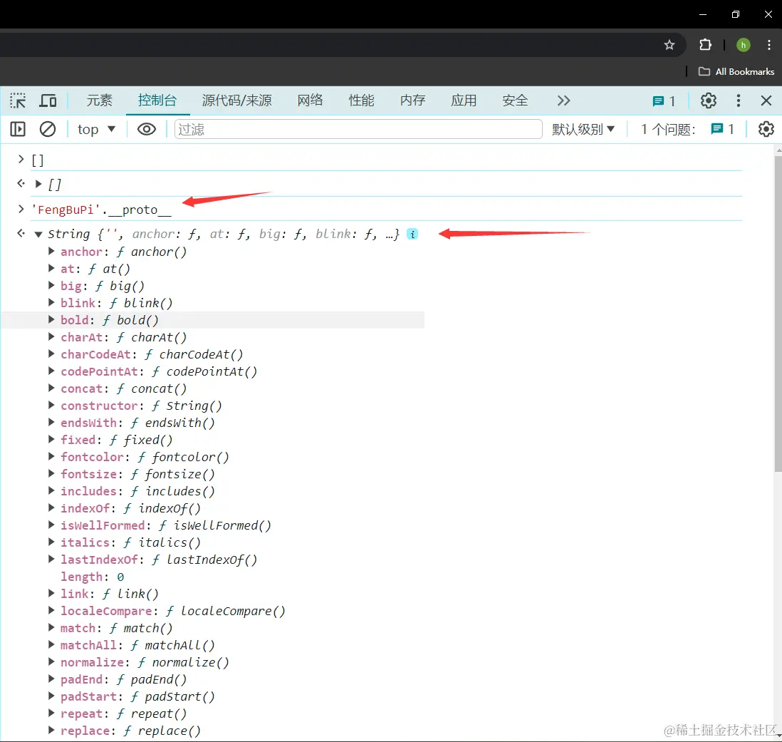
Task: Expand the fontcolor function entry
Action: pos(51,457)
